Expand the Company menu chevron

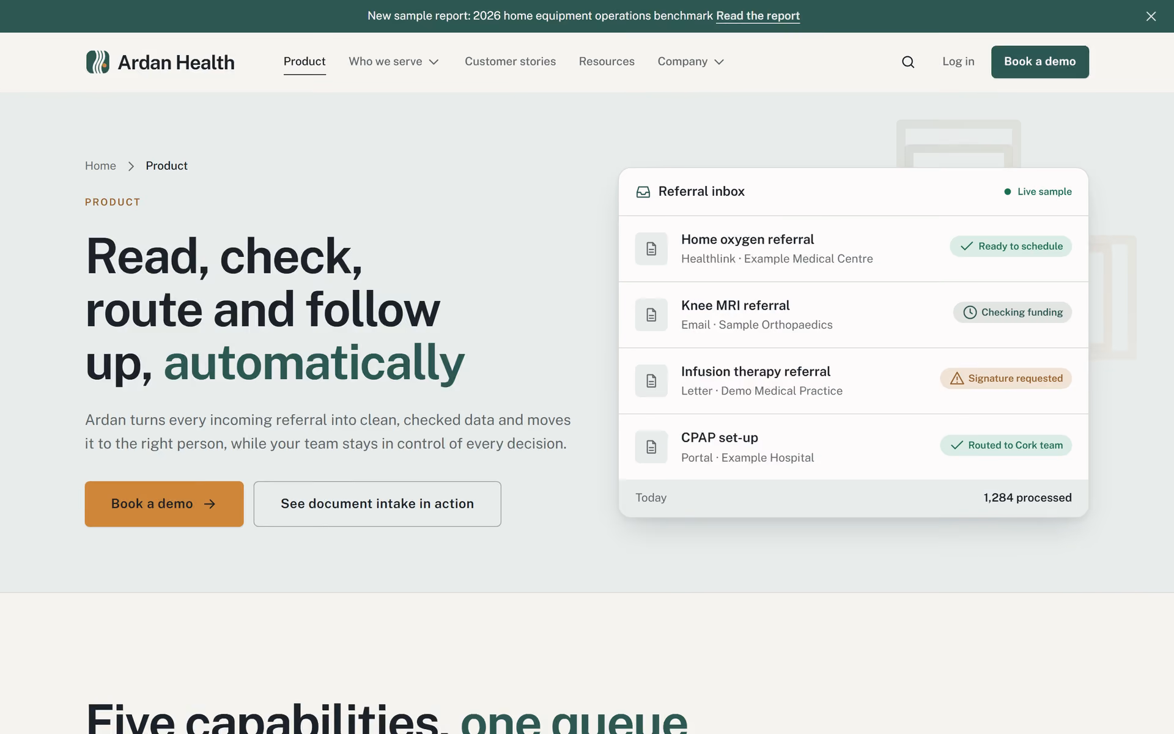719,62
